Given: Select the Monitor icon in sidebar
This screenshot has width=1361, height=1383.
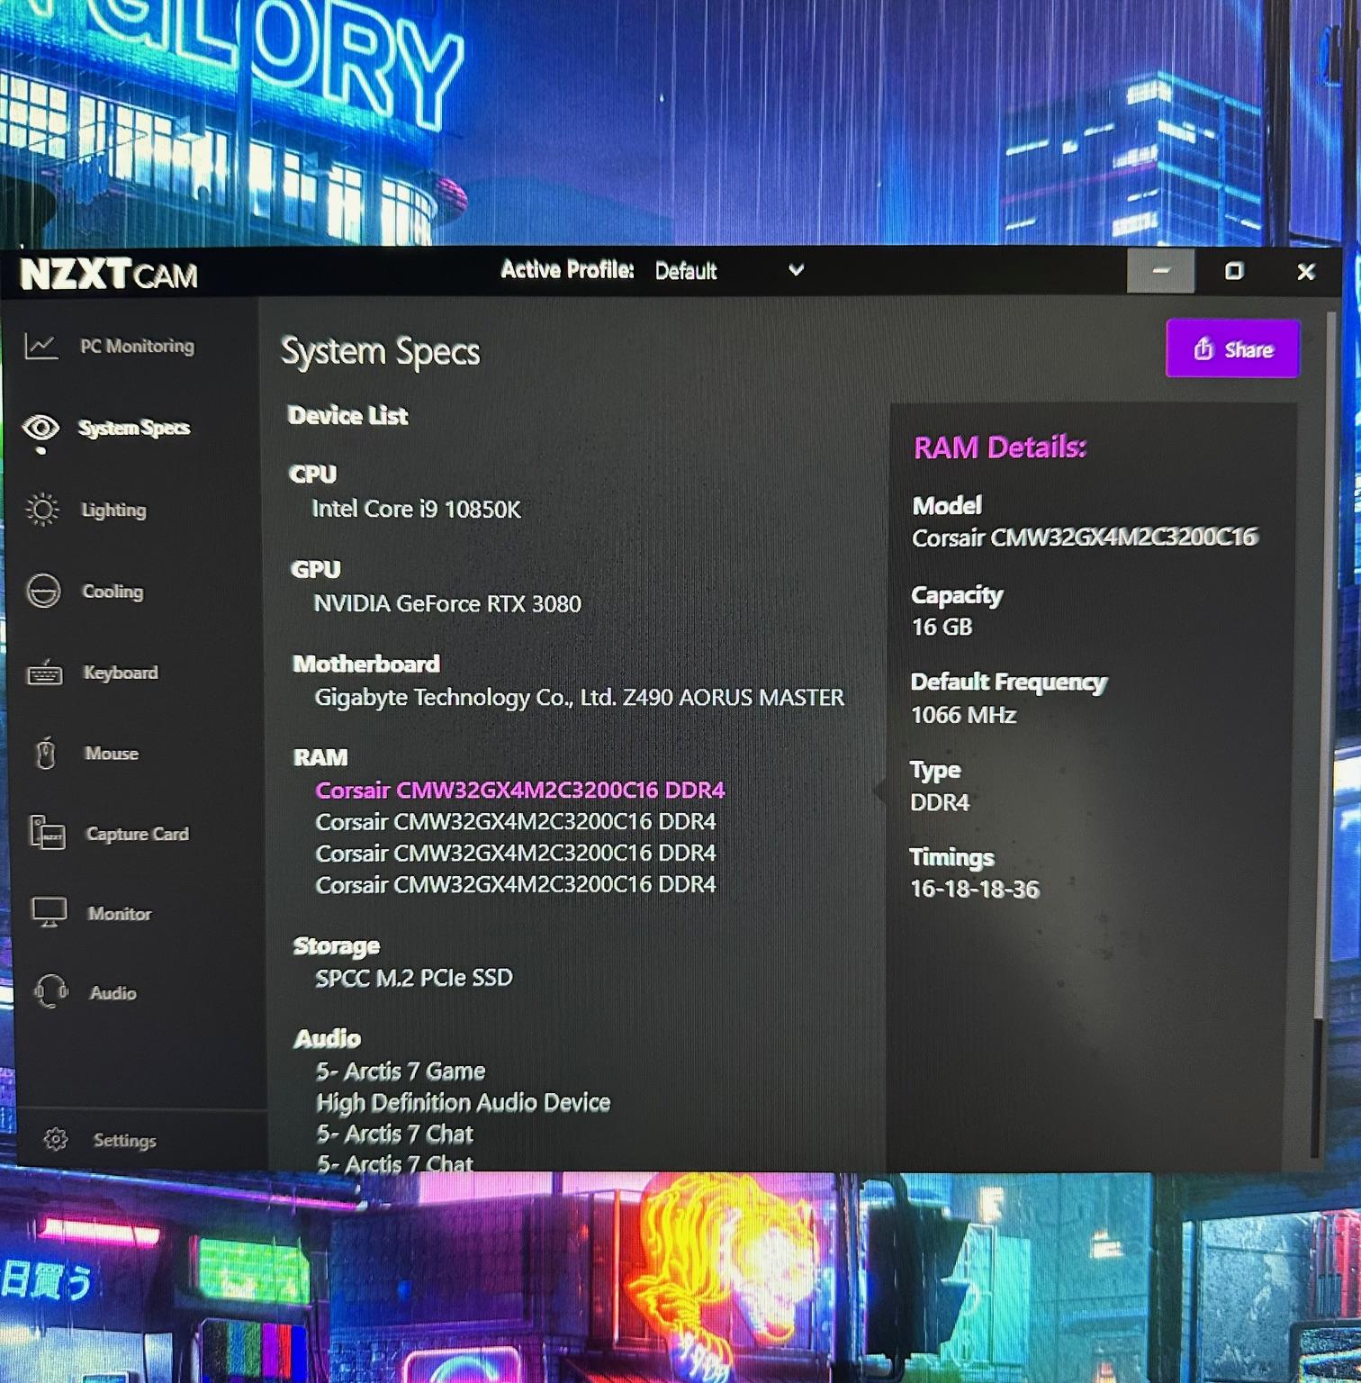Looking at the screenshot, I should tap(49, 912).
